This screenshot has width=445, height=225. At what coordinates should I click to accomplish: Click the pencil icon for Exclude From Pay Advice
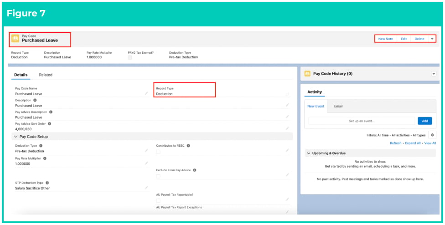click(287, 175)
